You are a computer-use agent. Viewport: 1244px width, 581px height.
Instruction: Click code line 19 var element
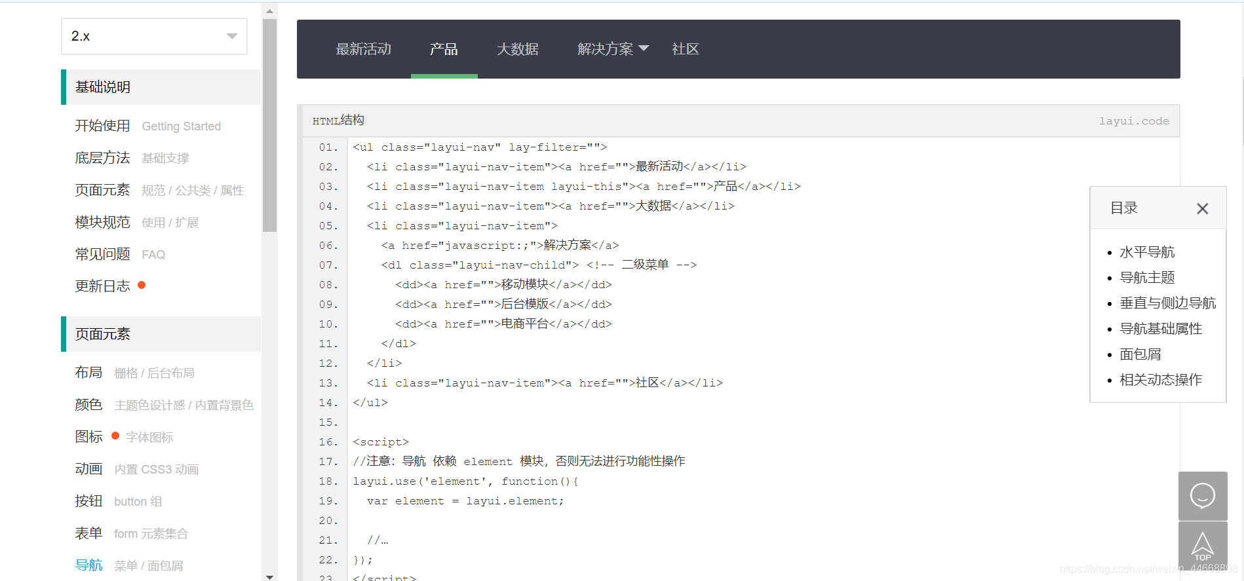point(465,501)
